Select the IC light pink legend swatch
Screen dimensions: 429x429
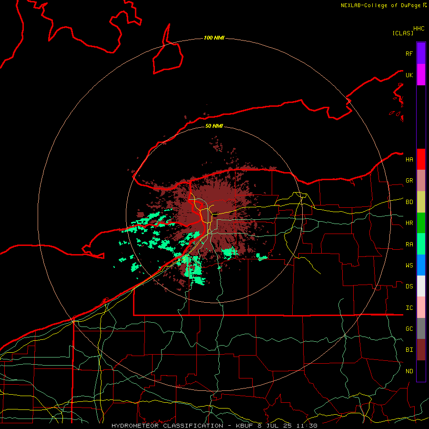tap(421, 307)
